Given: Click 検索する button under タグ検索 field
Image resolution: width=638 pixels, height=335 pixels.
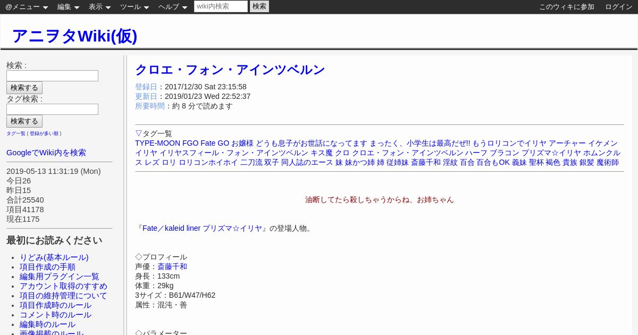Looking at the screenshot, I should (x=24, y=121).
